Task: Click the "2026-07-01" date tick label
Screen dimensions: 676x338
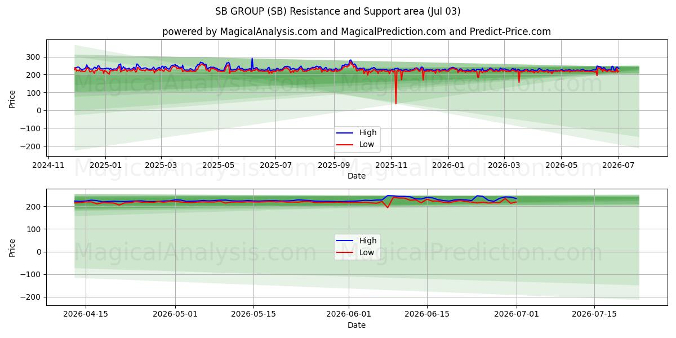Action: (517, 314)
